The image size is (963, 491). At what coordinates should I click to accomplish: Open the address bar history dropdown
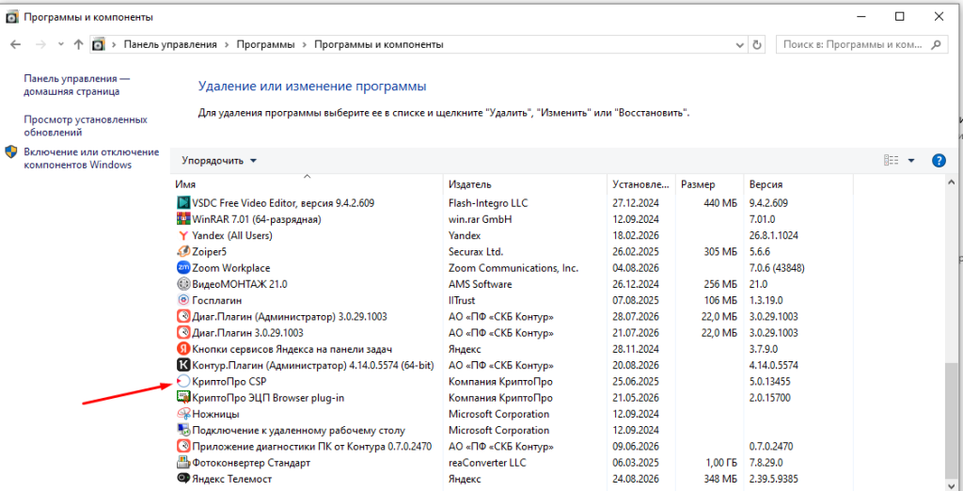click(741, 45)
